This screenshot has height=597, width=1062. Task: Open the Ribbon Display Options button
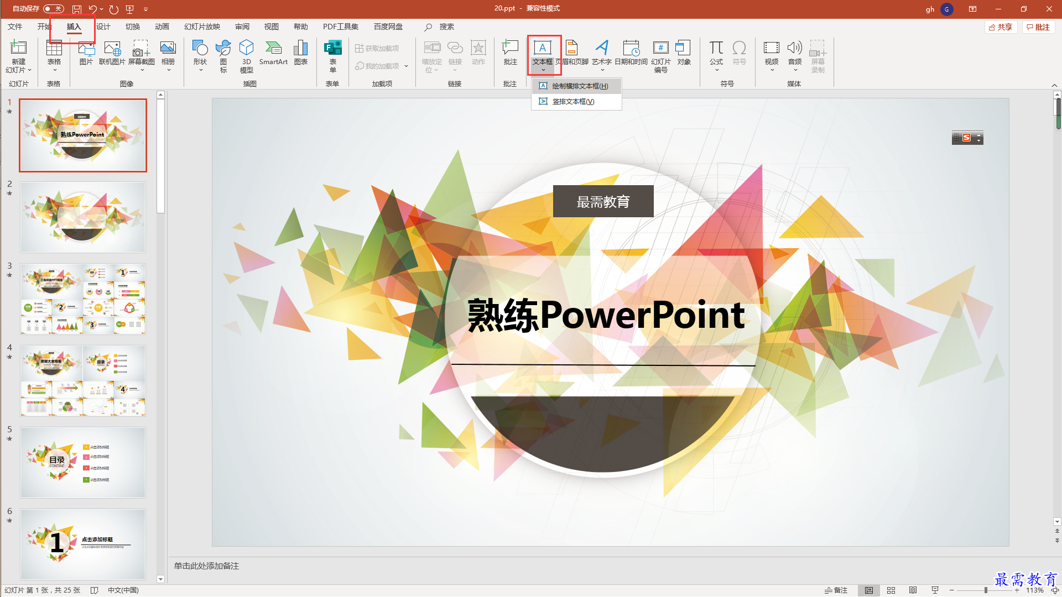972,9
